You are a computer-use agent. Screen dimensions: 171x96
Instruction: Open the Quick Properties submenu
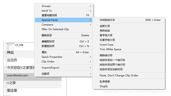(63, 57)
